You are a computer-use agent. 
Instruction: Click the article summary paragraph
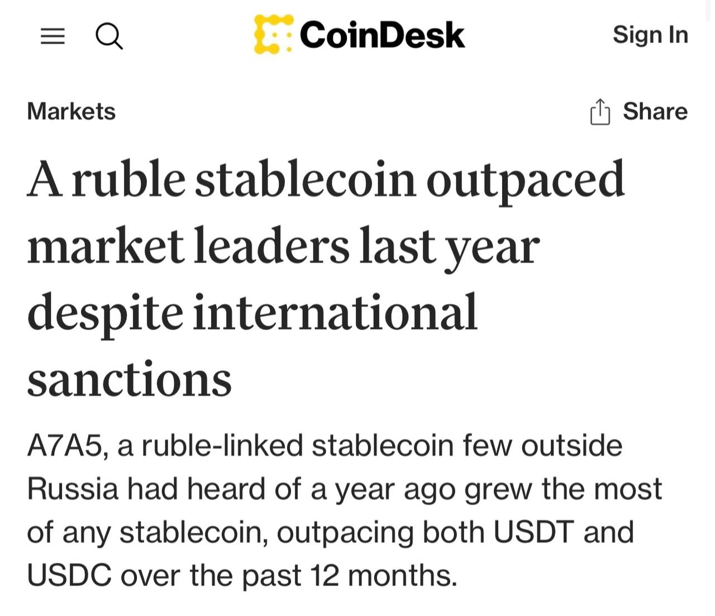[x=344, y=509]
